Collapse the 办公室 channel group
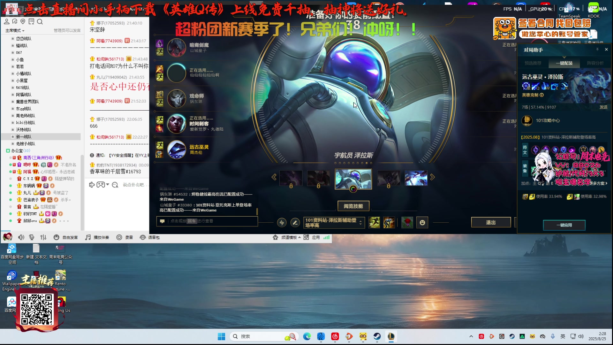The image size is (613, 345). click(x=8, y=151)
